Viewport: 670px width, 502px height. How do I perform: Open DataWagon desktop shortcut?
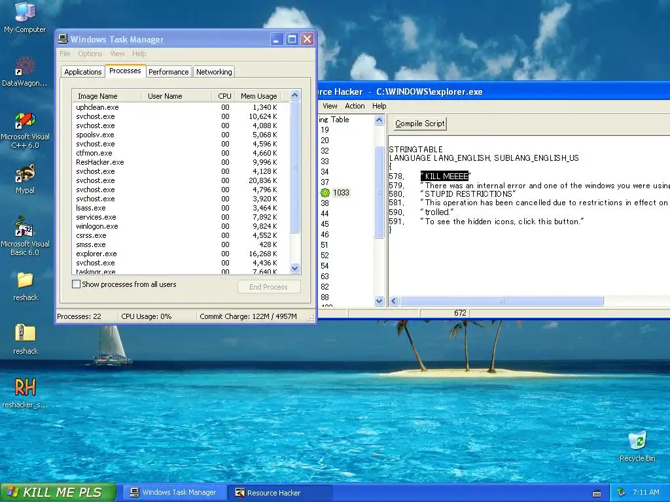pos(25,72)
